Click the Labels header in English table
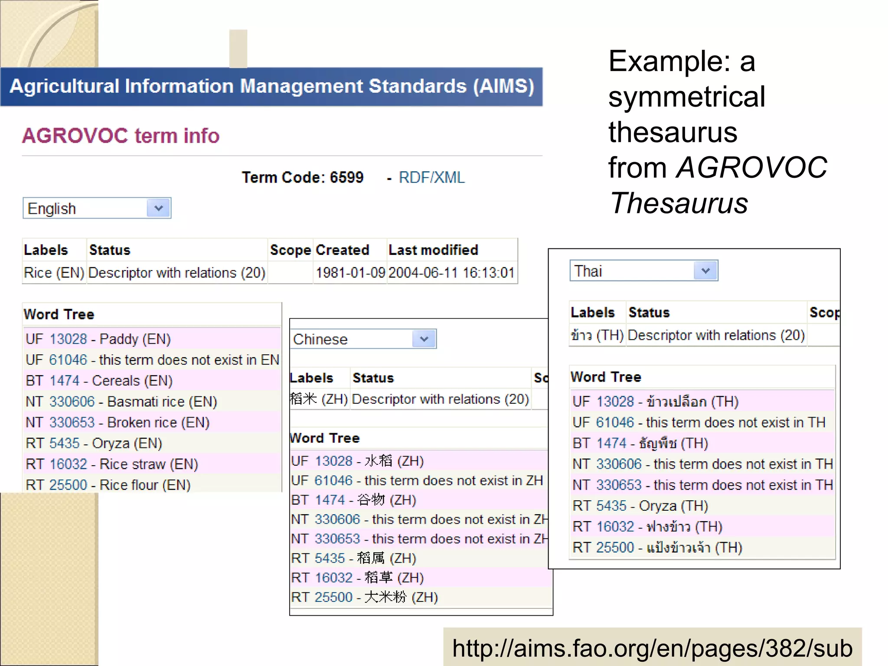 [46, 250]
